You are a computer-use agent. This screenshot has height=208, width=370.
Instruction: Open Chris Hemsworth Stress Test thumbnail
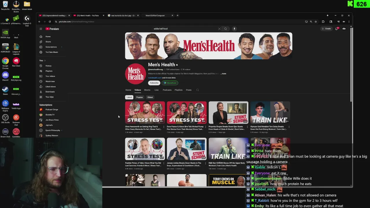pos(145,112)
